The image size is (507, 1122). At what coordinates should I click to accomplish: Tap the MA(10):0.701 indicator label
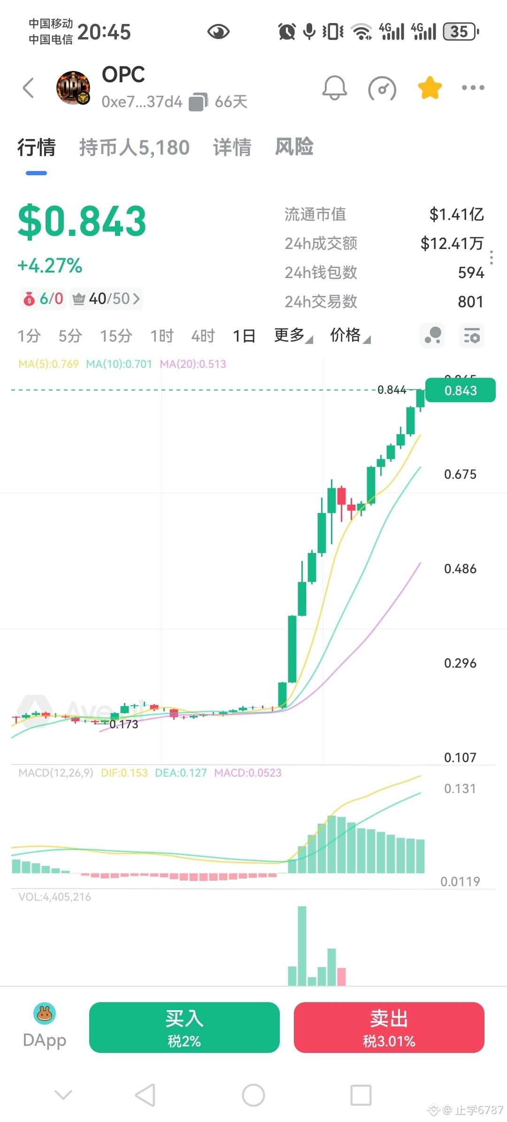coord(119,364)
